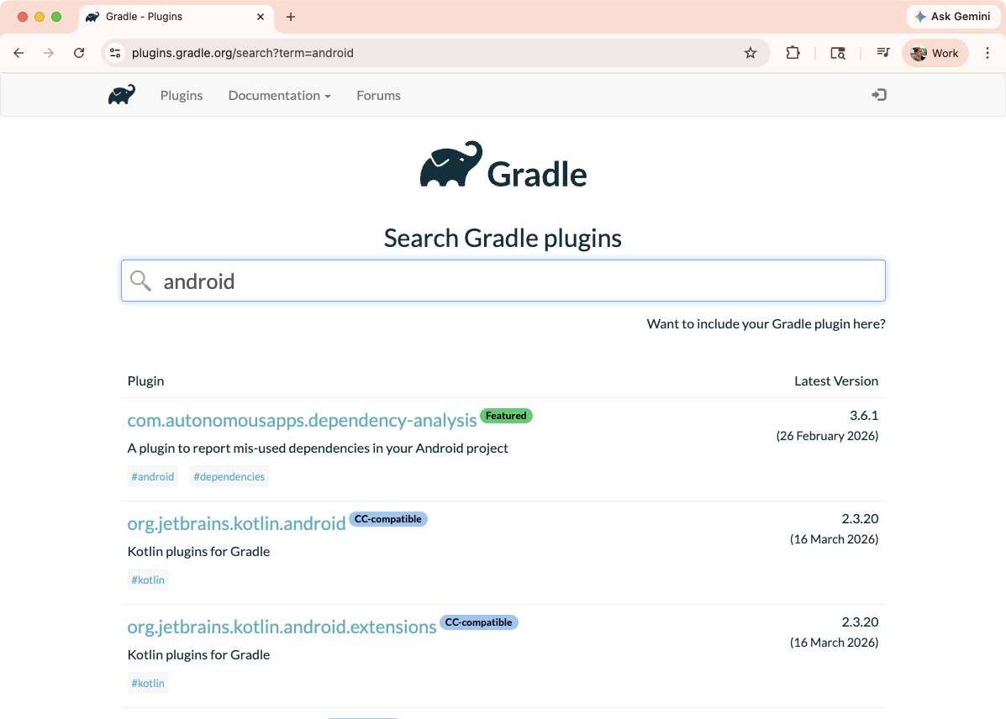Open Chrome three-dot menu

pos(988,53)
